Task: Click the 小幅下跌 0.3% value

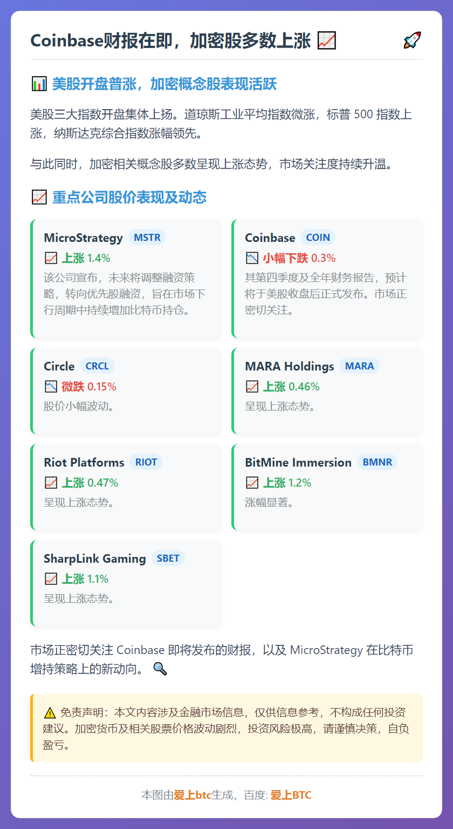Action: pos(299,258)
